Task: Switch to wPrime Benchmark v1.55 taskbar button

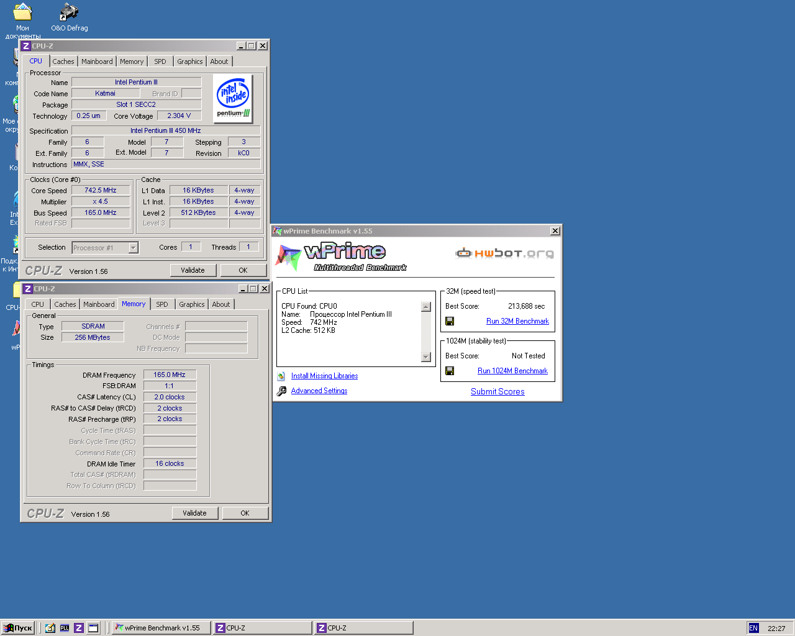Action: [161, 628]
